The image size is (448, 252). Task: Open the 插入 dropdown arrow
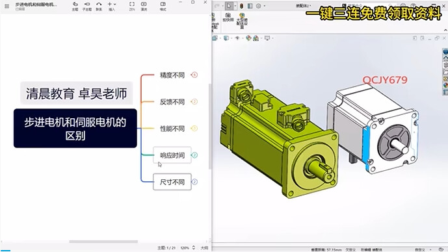click(115, 5)
